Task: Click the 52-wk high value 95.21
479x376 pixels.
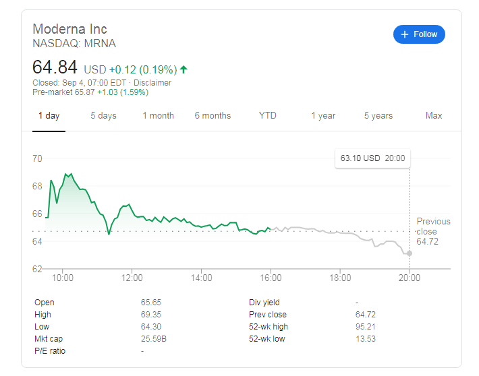Action: tap(366, 327)
